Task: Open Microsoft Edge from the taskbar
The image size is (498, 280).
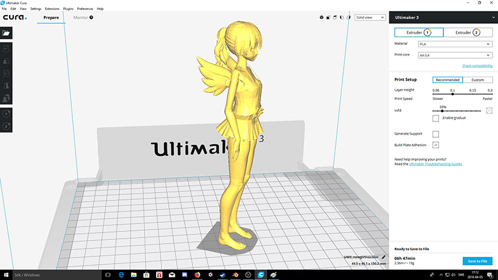Action: [121, 275]
